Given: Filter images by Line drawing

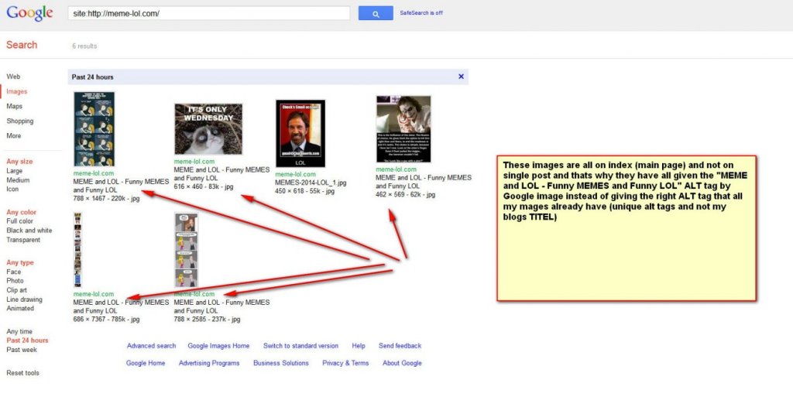Looking at the screenshot, I should pyautogui.click(x=24, y=299).
